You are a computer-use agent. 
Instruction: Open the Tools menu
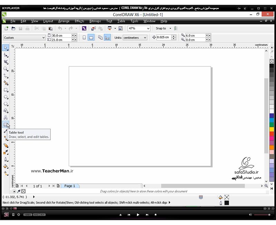134,21
